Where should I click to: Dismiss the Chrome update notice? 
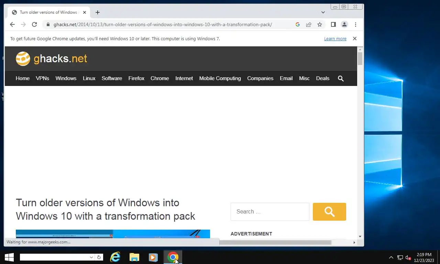point(355,38)
